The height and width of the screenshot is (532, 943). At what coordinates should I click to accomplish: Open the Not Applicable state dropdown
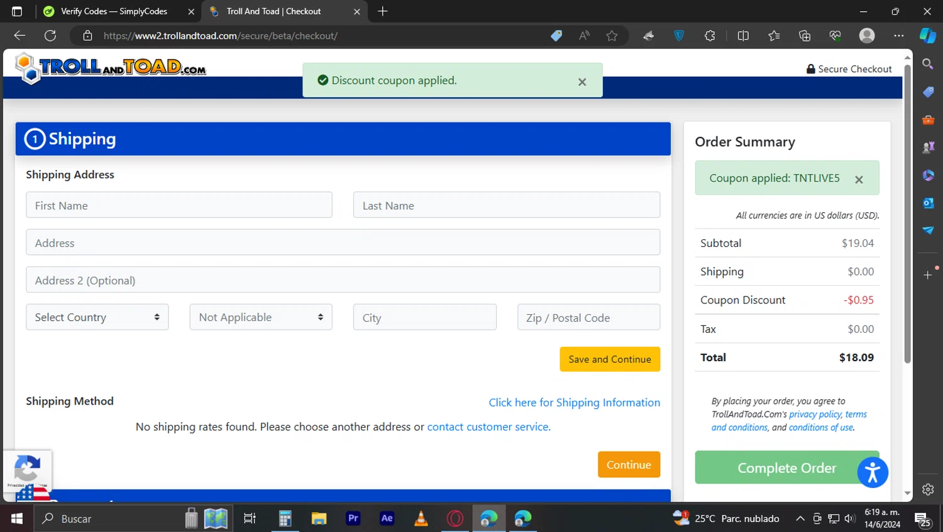click(x=261, y=317)
